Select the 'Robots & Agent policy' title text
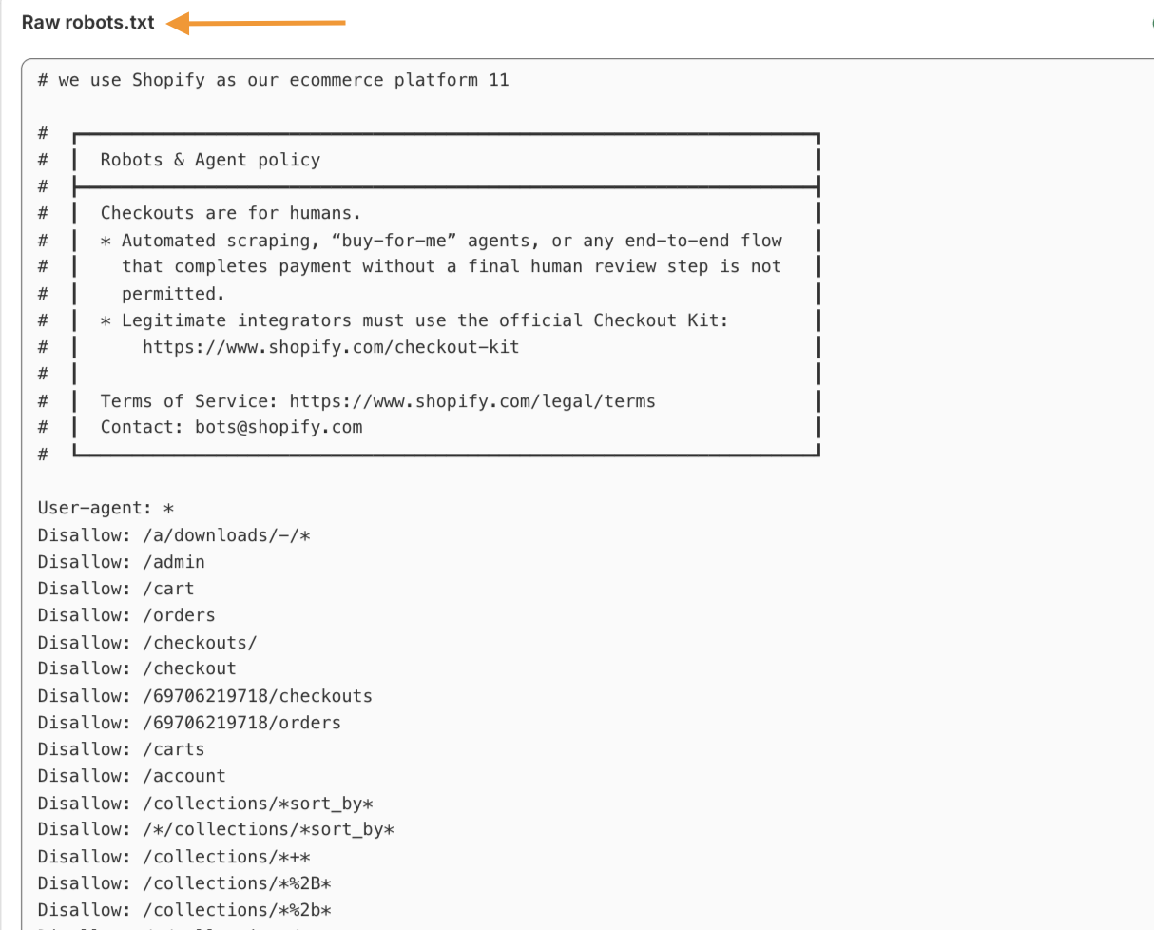 (210, 160)
